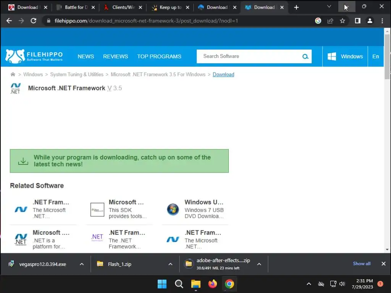Image resolution: width=391 pixels, height=293 pixels.
Task: Open the TOP PROGRAMS menu
Action: [159, 56]
